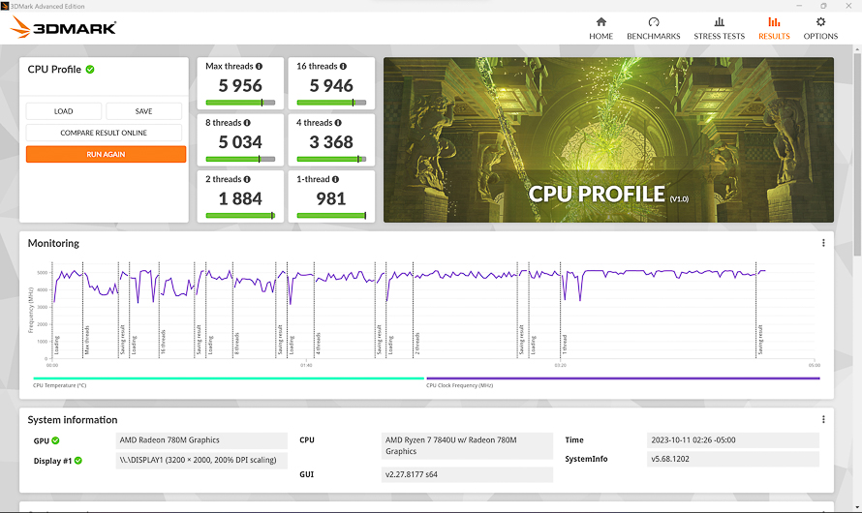Click the Monitoring frequency graph

[x=433, y=311]
